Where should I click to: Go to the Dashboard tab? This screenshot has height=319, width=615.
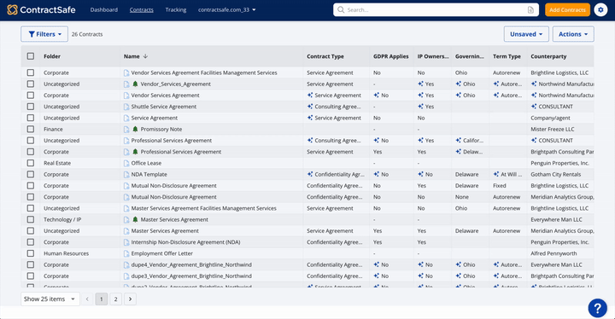(104, 9)
